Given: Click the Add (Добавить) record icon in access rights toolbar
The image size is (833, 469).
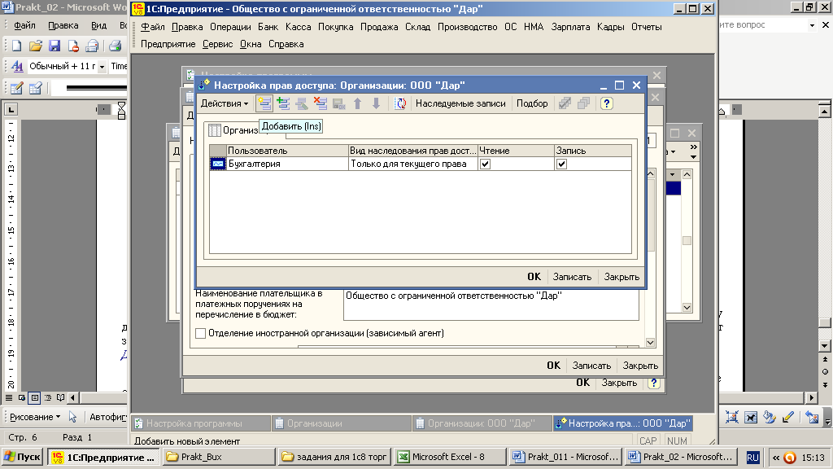Looking at the screenshot, I should 264,103.
